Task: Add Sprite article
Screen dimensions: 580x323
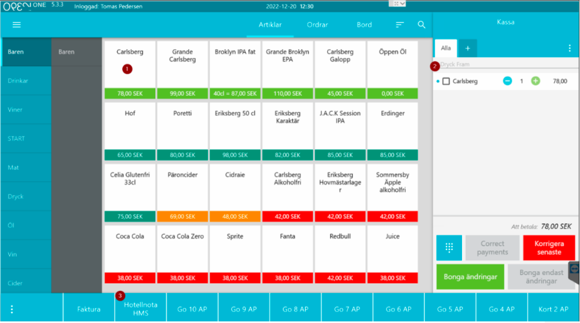Action: click(x=235, y=254)
